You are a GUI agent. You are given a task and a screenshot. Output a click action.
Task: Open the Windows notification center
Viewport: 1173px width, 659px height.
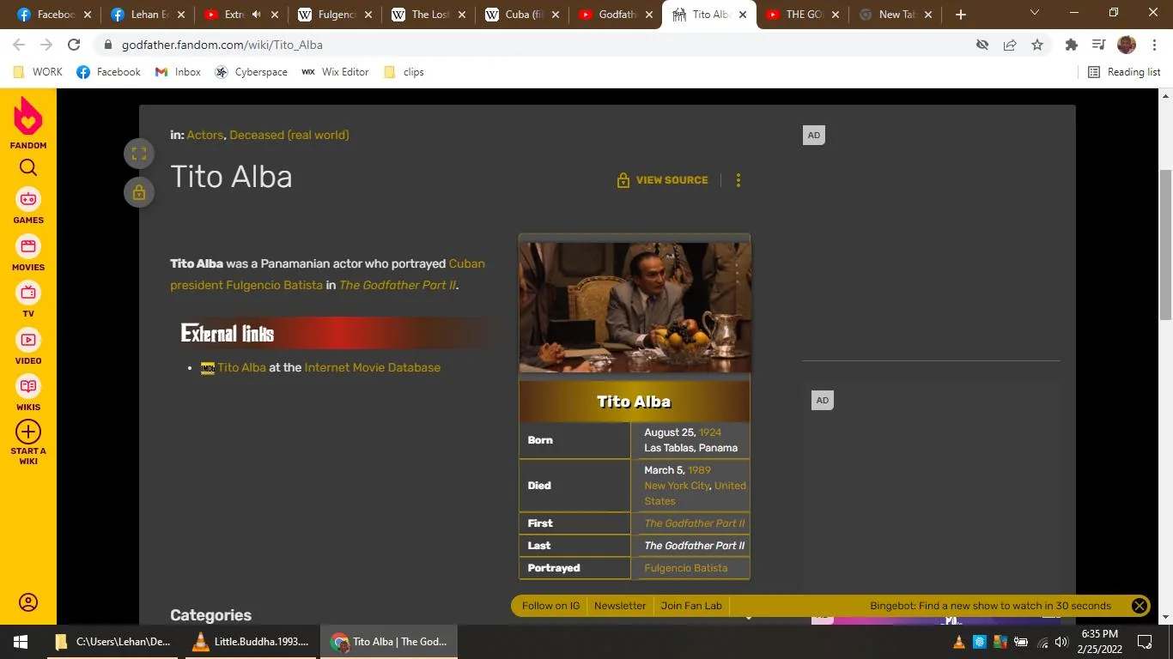pyautogui.click(x=1145, y=642)
